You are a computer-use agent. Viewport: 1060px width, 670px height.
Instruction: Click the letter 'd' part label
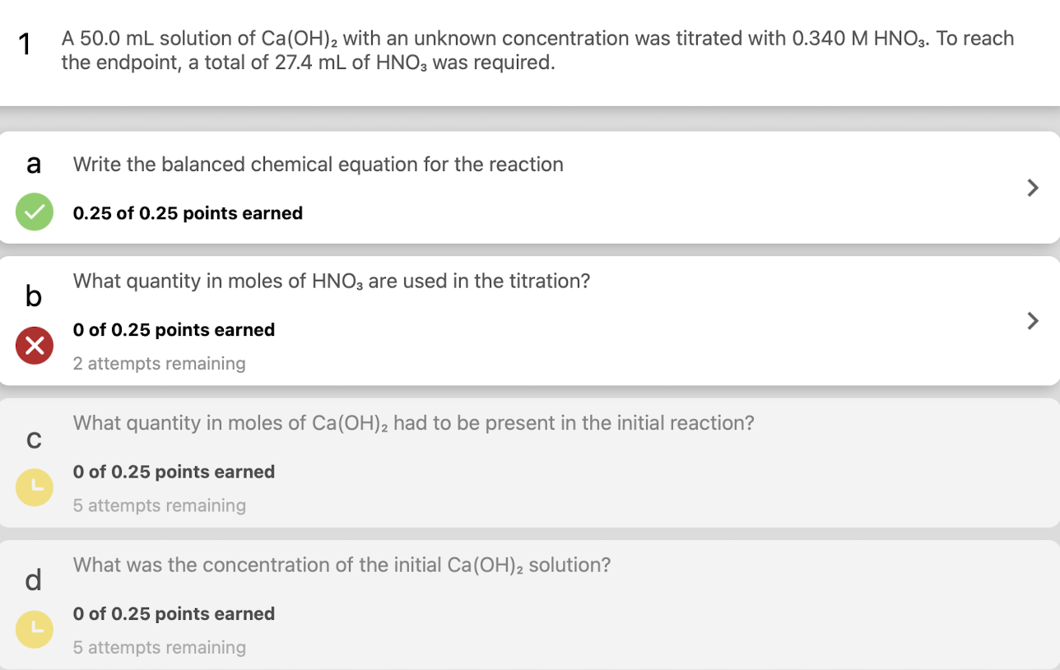point(33,581)
